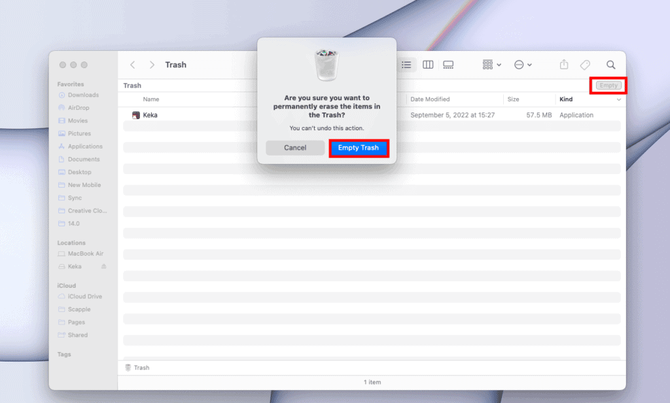Switch to Gallery view
Image resolution: width=670 pixels, height=403 pixels.
(448, 65)
